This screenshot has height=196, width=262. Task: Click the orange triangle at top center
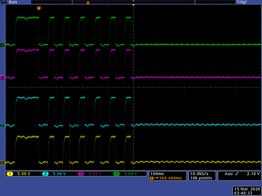[133, 5]
